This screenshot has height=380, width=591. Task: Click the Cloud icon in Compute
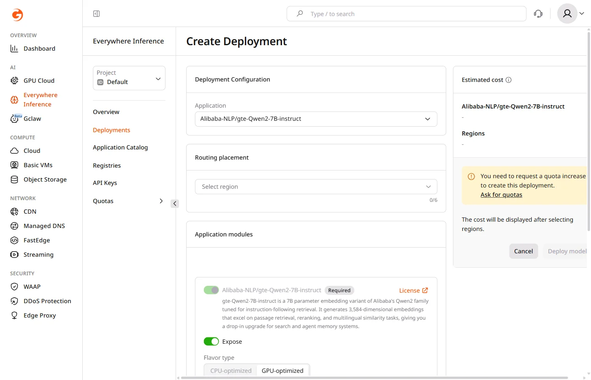pos(14,151)
